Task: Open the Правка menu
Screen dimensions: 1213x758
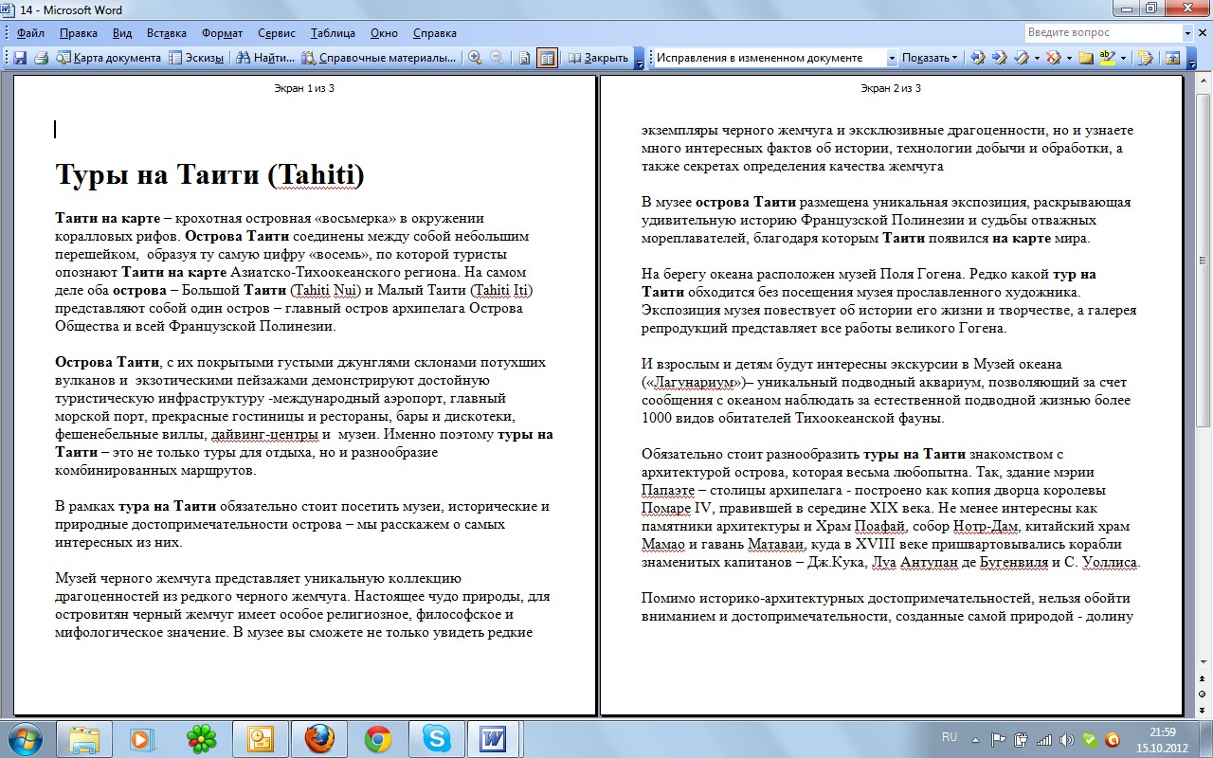Action: tap(78, 32)
